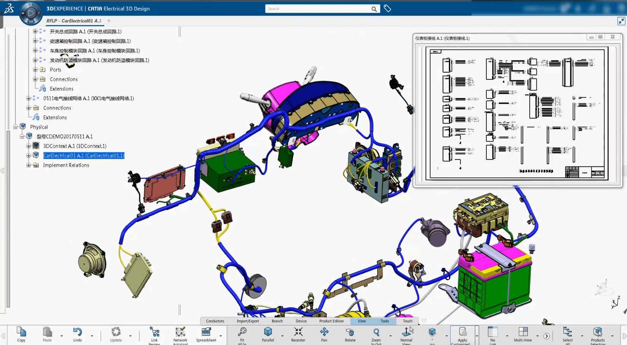This screenshot has height=345, width=627.
Task: Open the Parallel view dropdown arrow
Action: 282,336
